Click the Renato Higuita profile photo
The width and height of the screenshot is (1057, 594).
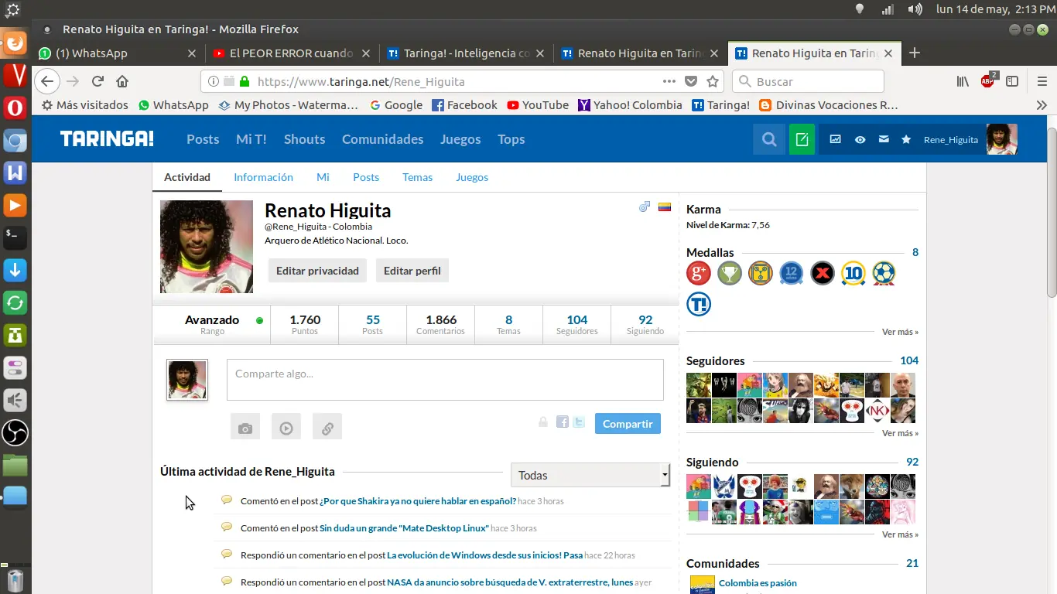click(x=207, y=247)
